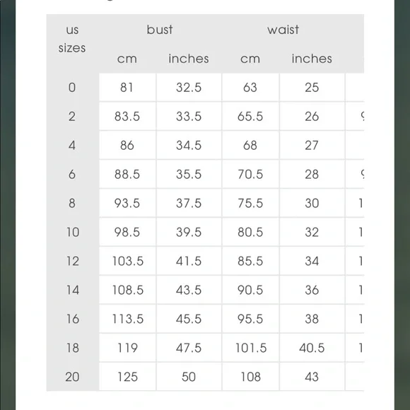Select waist inches cell showing 28

[312, 174]
